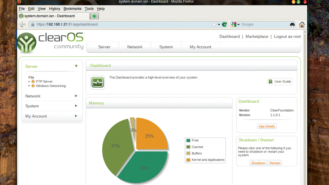Click the FTP Server download icon

coord(33,82)
